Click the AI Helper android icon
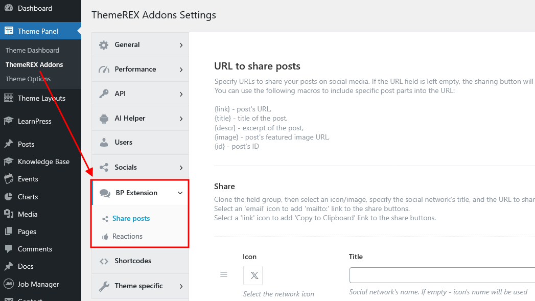This screenshot has width=535, height=301. pos(104,118)
